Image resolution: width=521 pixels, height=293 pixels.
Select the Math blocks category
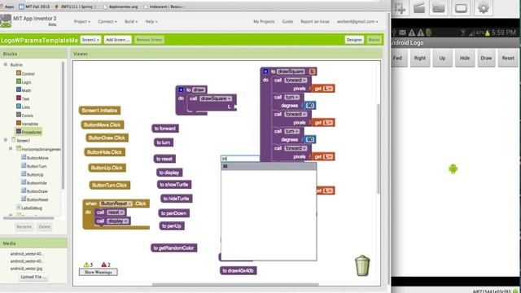pyautogui.click(x=24, y=90)
